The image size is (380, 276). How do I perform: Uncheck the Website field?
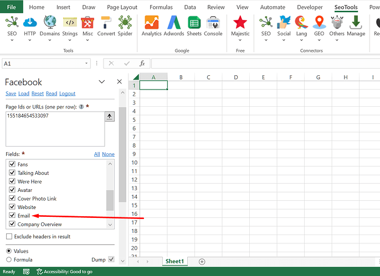click(12, 206)
